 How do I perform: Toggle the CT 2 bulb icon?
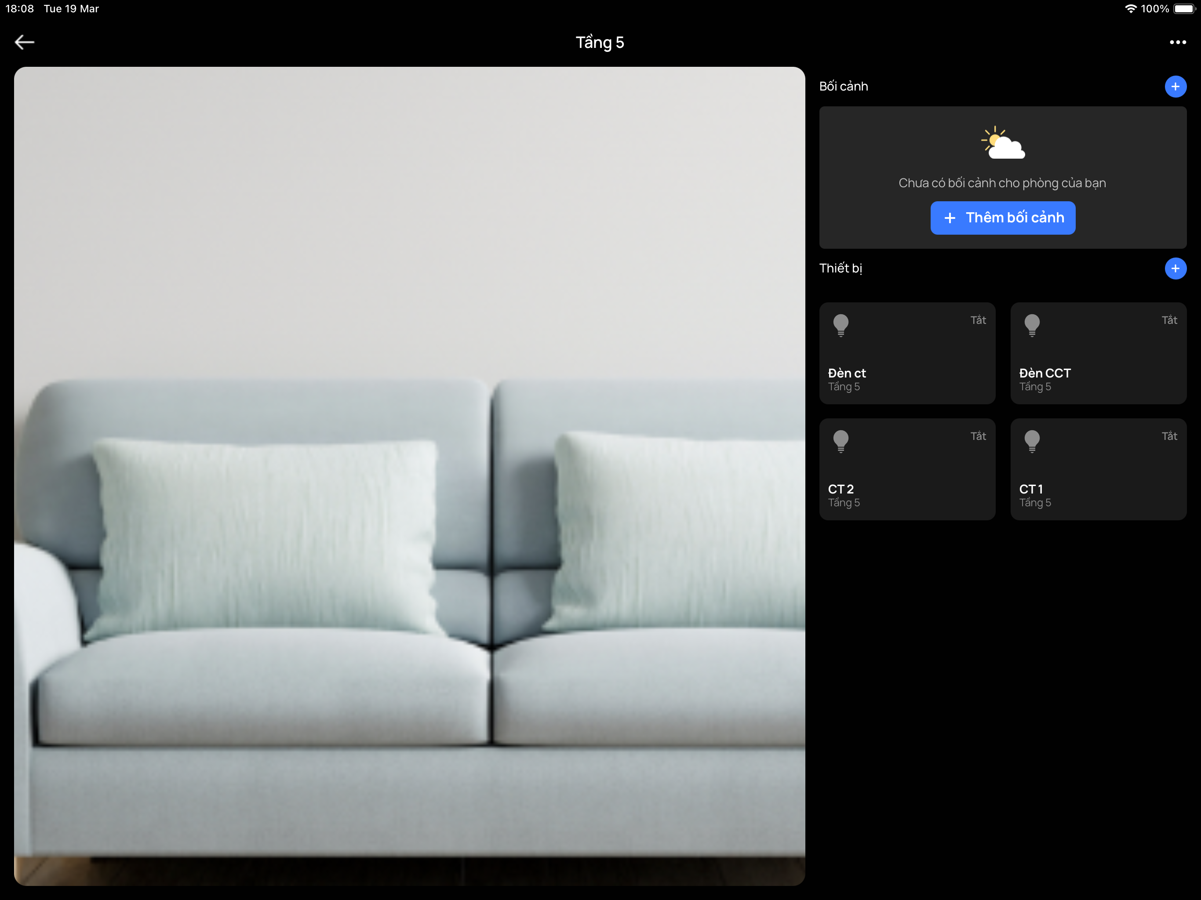click(x=841, y=441)
